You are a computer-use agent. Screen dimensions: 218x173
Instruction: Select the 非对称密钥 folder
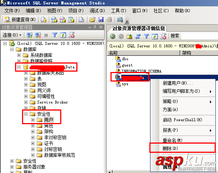coord(55,137)
